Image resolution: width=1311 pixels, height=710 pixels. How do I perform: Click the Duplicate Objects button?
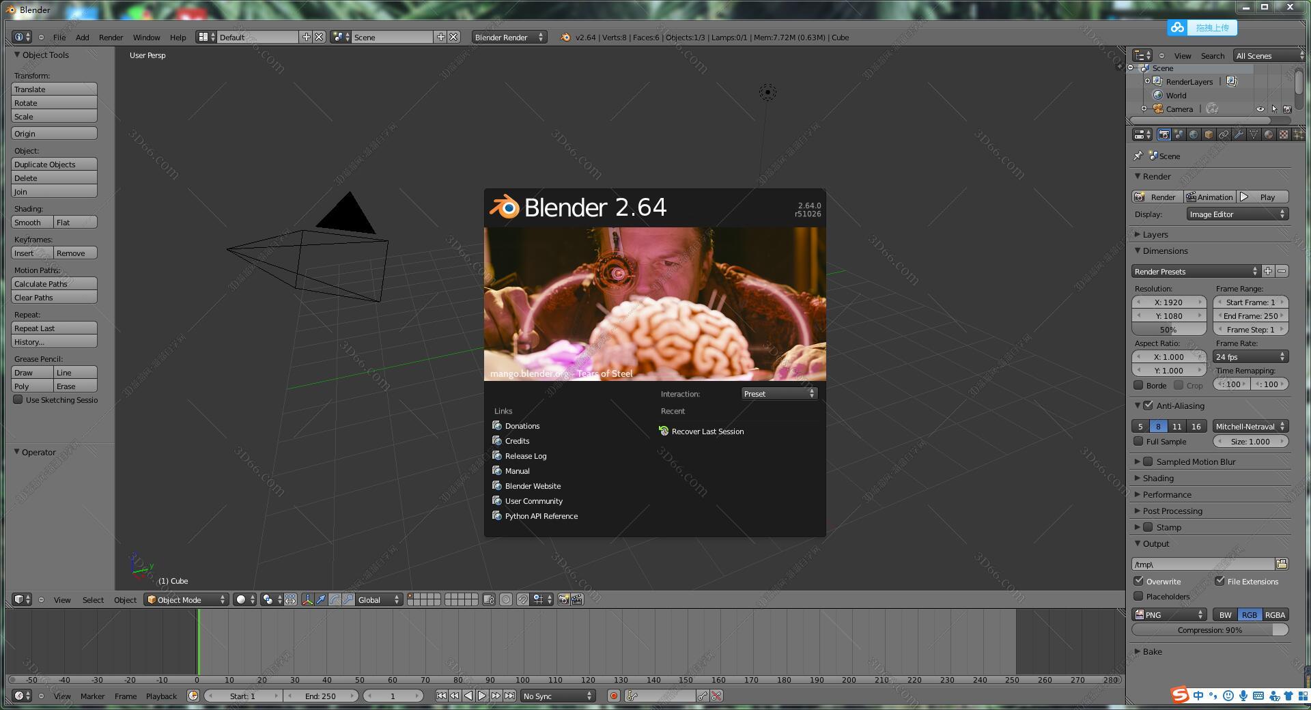pyautogui.click(x=54, y=165)
